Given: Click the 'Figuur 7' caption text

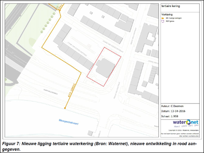Looking at the screenshot, I should click(x=100, y=146).
